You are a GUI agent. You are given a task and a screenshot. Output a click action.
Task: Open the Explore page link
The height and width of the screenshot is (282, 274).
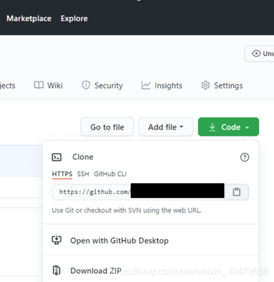(x=74, y=18)
